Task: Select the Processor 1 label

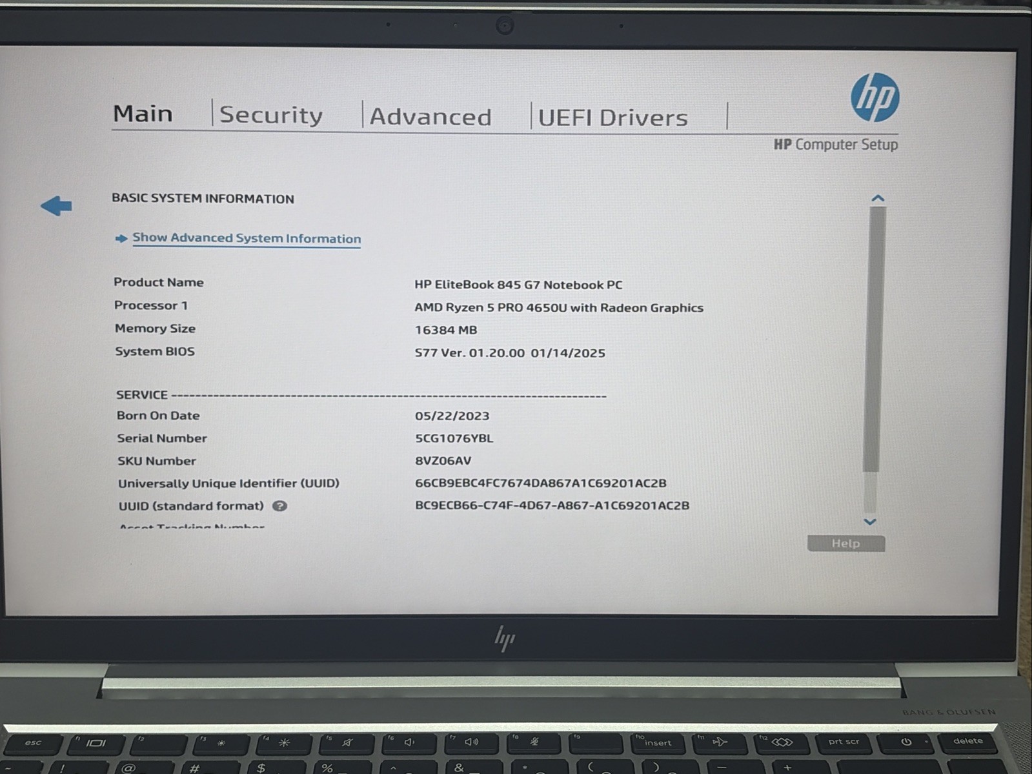Action: tap(151, 305)
